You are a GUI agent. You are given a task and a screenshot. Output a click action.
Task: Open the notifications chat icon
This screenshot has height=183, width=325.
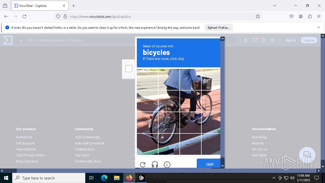coord(255,40)
